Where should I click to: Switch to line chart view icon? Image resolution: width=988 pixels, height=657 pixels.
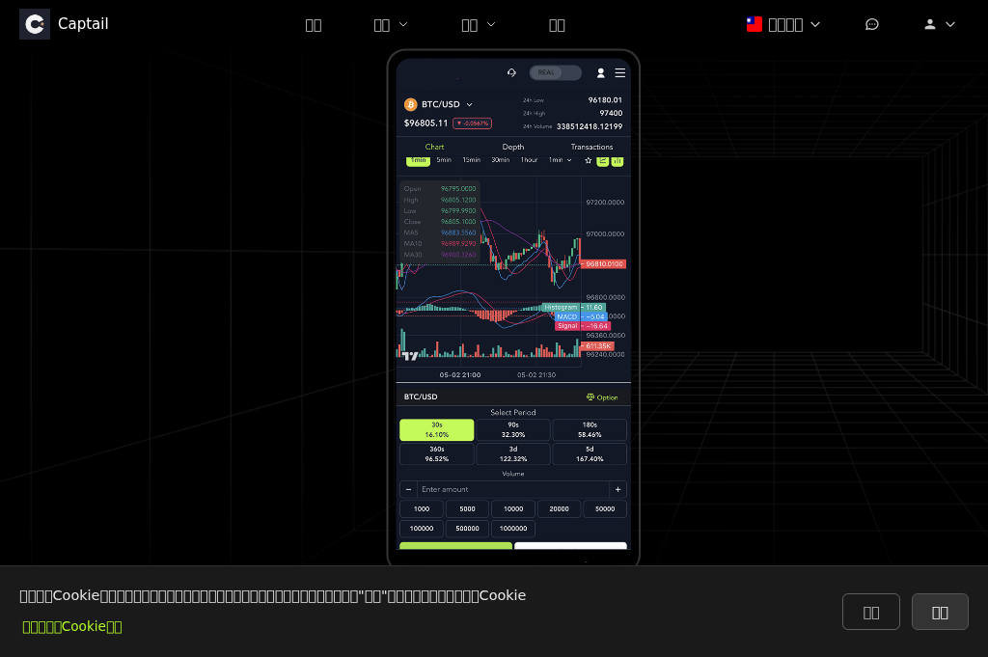pyautogui.click(x=602, y=160)
